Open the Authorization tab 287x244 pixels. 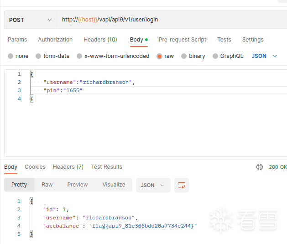click(x=55, y=40)
